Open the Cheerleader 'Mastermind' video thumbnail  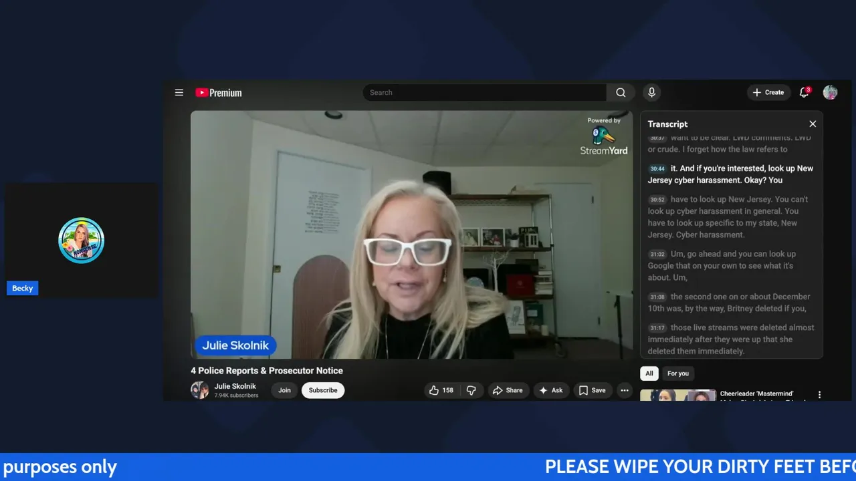[678, 395]
